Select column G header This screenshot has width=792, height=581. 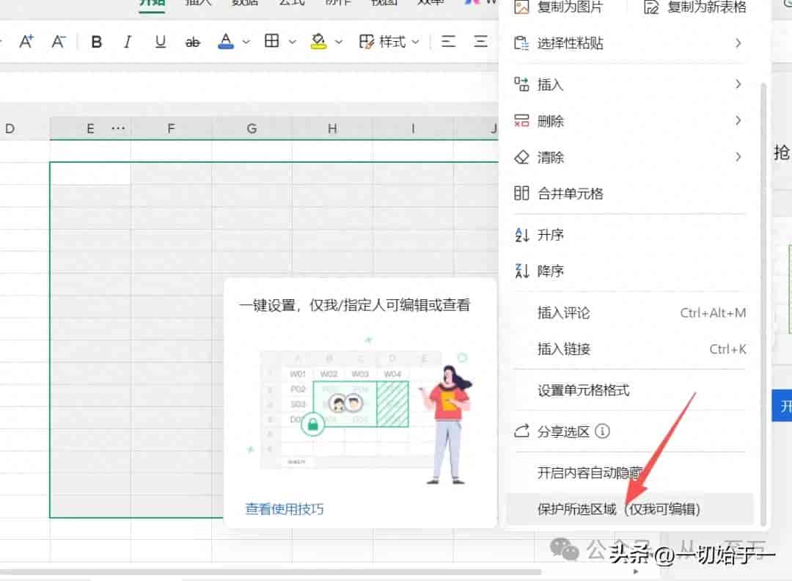click(x=252, y=128)
